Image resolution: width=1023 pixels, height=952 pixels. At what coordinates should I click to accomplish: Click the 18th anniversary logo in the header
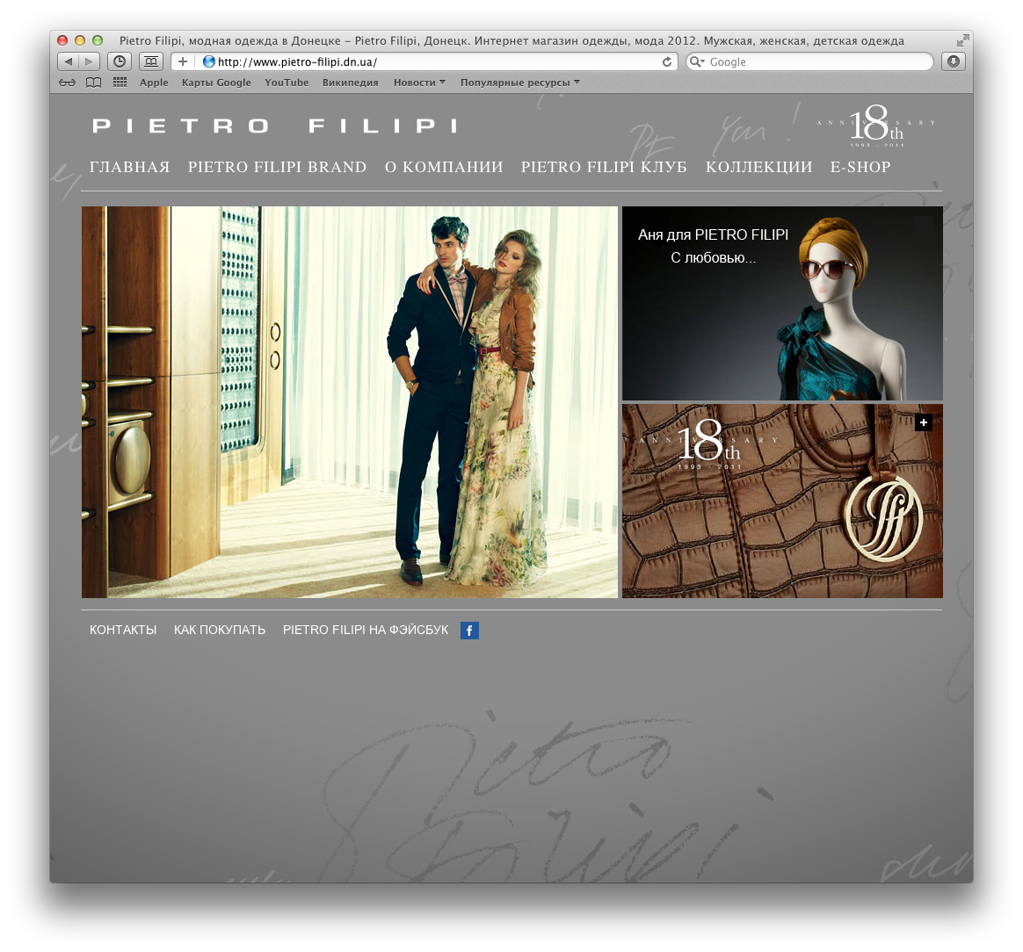(876, 126)
